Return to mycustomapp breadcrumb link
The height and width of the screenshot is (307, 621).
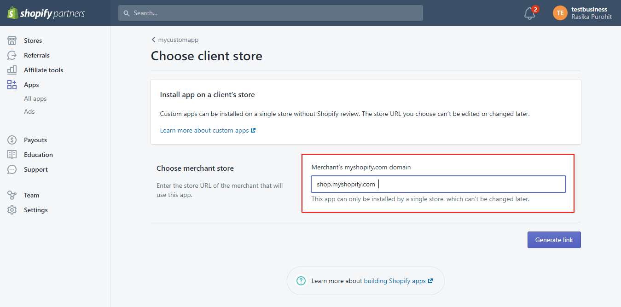[x=178, y=40]
